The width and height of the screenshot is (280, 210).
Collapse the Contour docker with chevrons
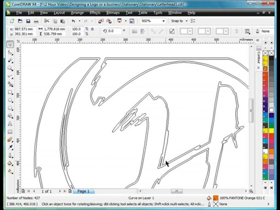click(258, 40)
